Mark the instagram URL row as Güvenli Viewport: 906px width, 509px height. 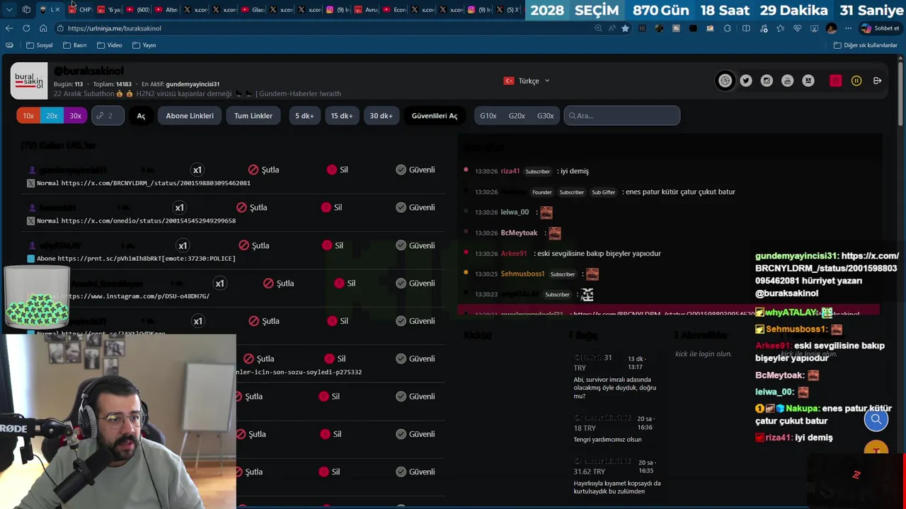click(x=415, y=283)
